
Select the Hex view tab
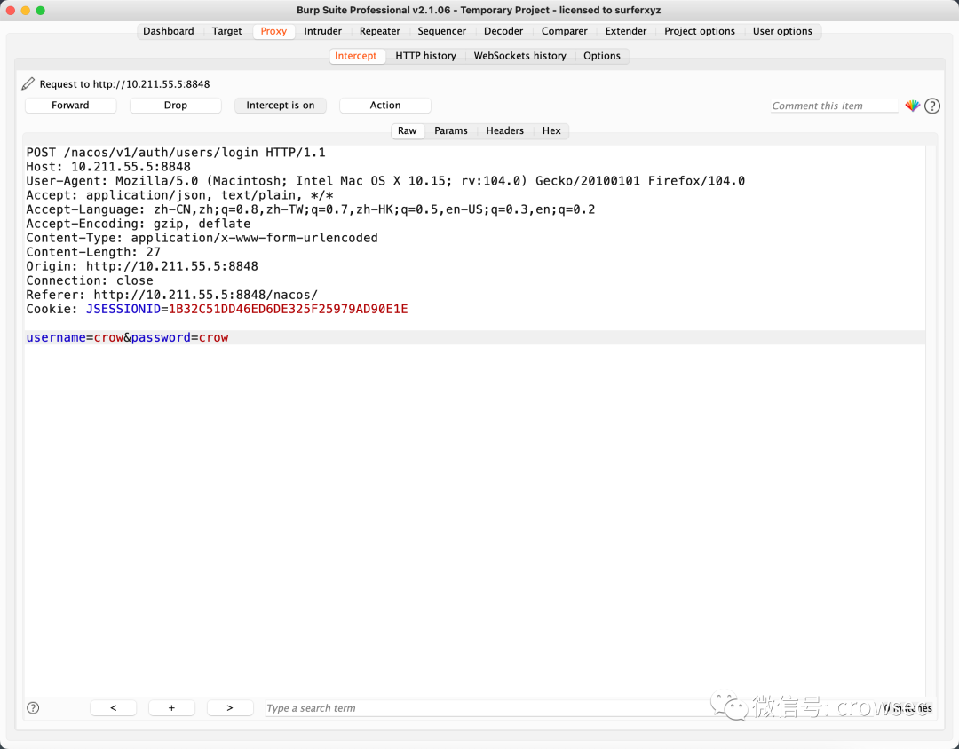click(x=551, y=130)
